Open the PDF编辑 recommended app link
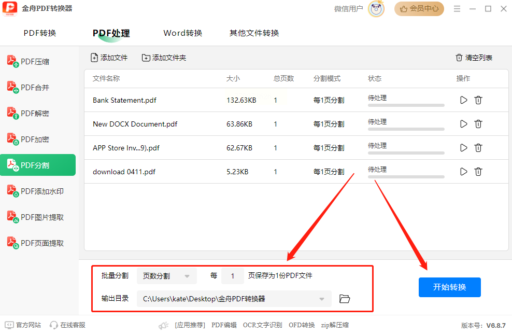 224,325
